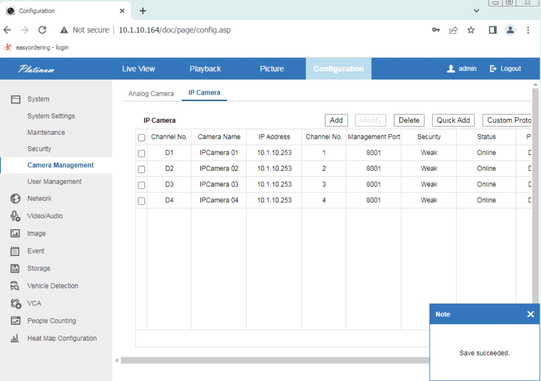Screen dimensions: 541x381
Task: Click the horizontal scrollbar under the table
Action: point(275,360)
